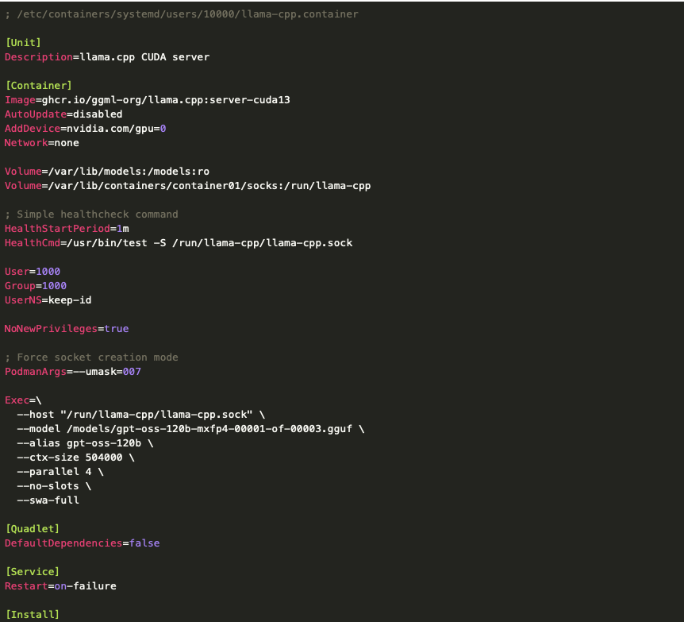This screenshot has height=622, width=684.
Task: Click the value 'none' after Network
Action: pyautogui.click(x=67, y=143)
